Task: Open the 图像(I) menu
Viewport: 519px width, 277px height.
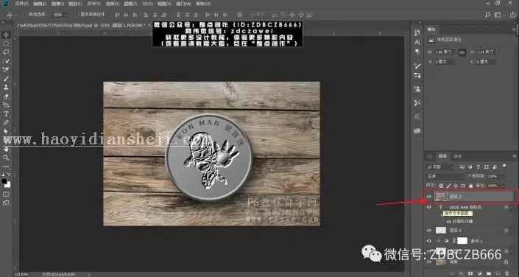Action: tap(57, 4)
